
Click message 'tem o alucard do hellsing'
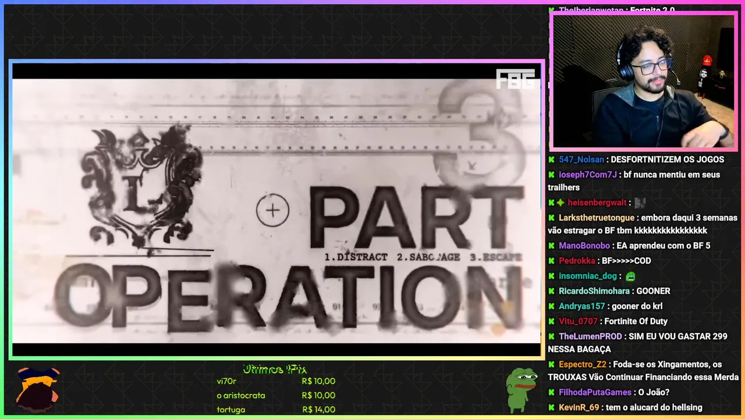(x=654, y=407)
